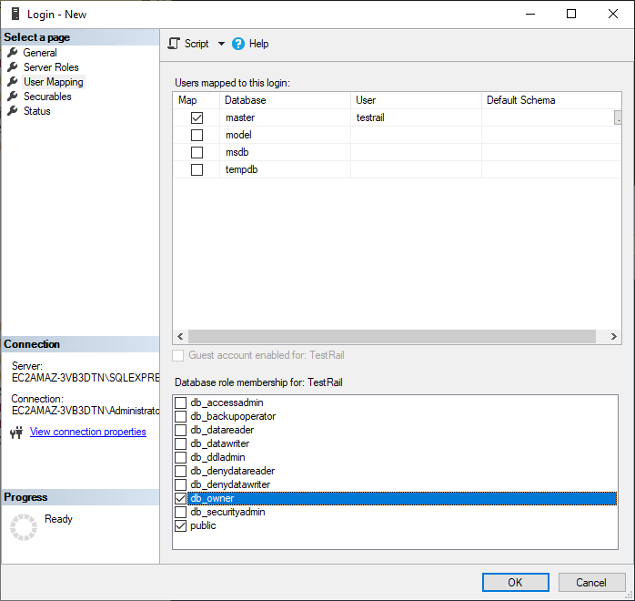Open the Help icon in toolbar

point(238,44)
